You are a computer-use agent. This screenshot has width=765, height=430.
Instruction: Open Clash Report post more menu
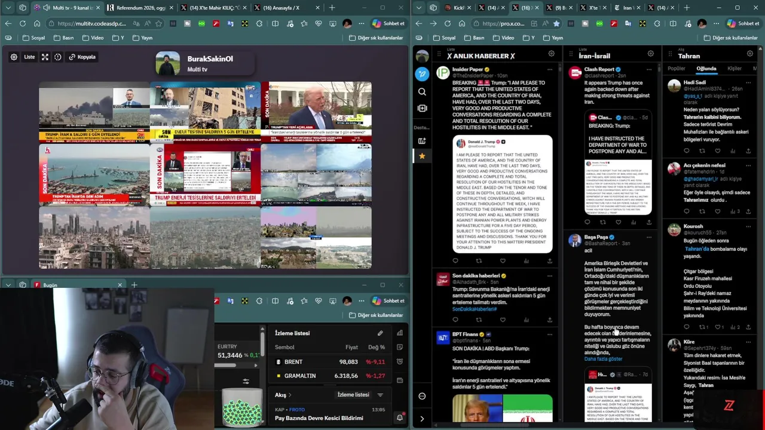pyautogui.click(x=649, y=69)
